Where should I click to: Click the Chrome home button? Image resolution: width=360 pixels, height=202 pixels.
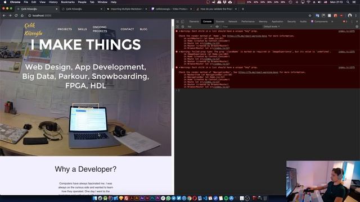22,16
